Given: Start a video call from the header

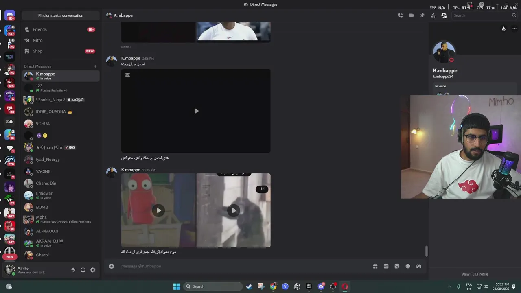Looking at the screenshot, I should (x=411, y=15).
